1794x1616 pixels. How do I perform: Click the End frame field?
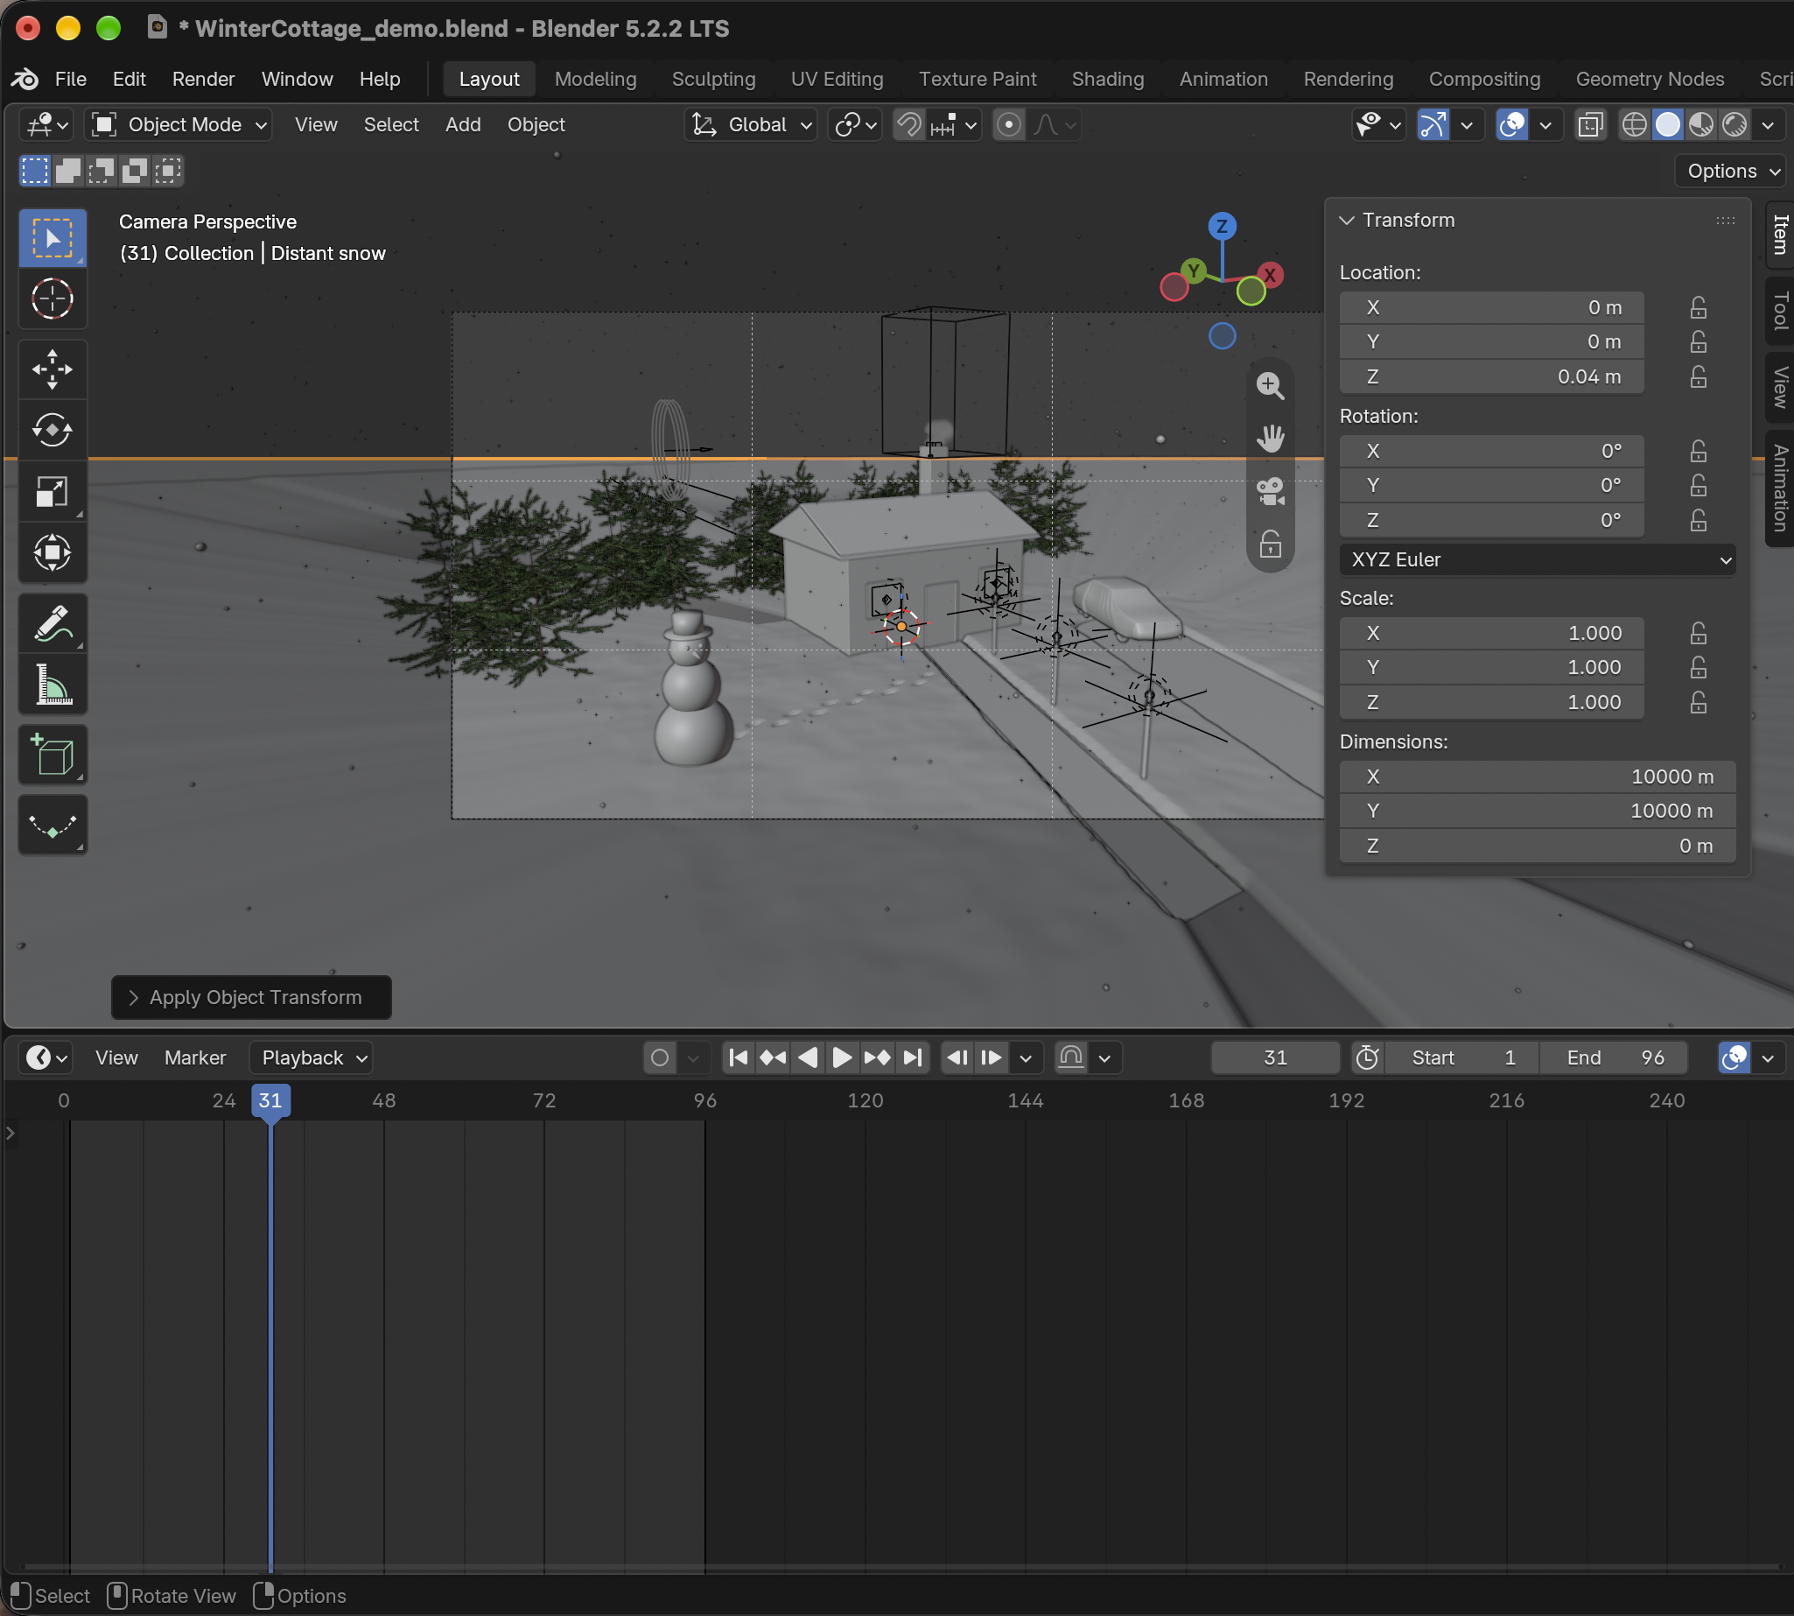[x=1614, y=1057]
